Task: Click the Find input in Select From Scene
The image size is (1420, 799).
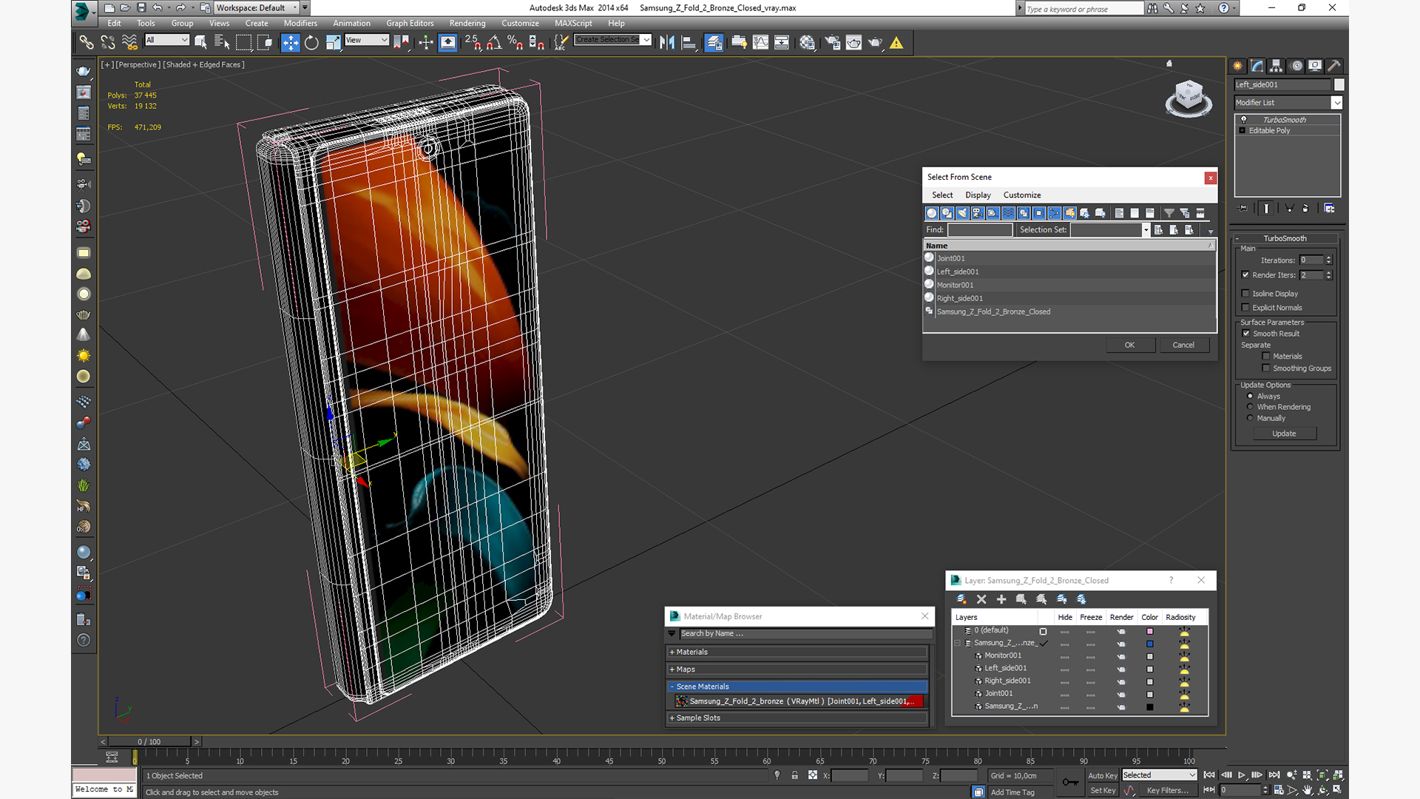Action: 980,230
